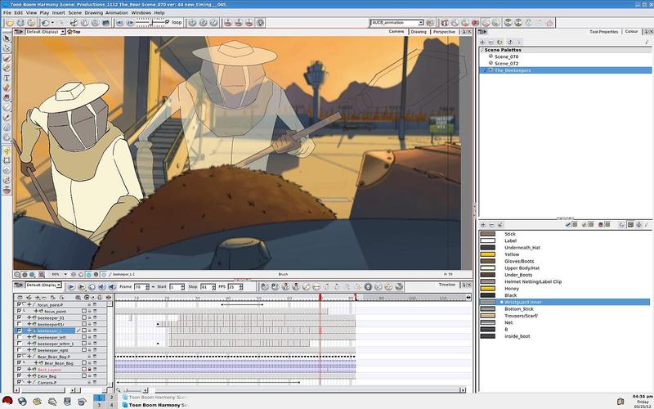Switch to the Drawing view tab
654x409 pixels.
[419, 32]
